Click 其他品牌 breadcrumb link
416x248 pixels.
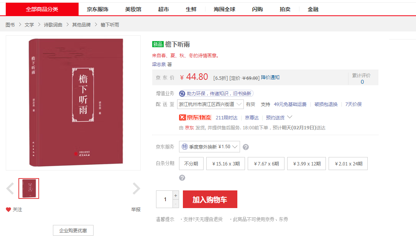pos(81,25)
